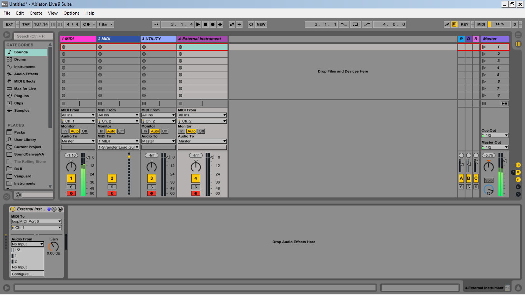Solo track 3 UTILITY
This screenshot has width=525, height=295.
pyautogui.click(x=151, y=187)
